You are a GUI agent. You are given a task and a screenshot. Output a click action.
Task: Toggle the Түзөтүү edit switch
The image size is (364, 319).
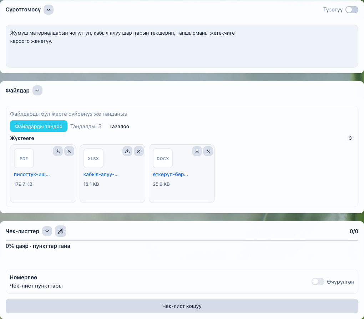tap(352, 10)
